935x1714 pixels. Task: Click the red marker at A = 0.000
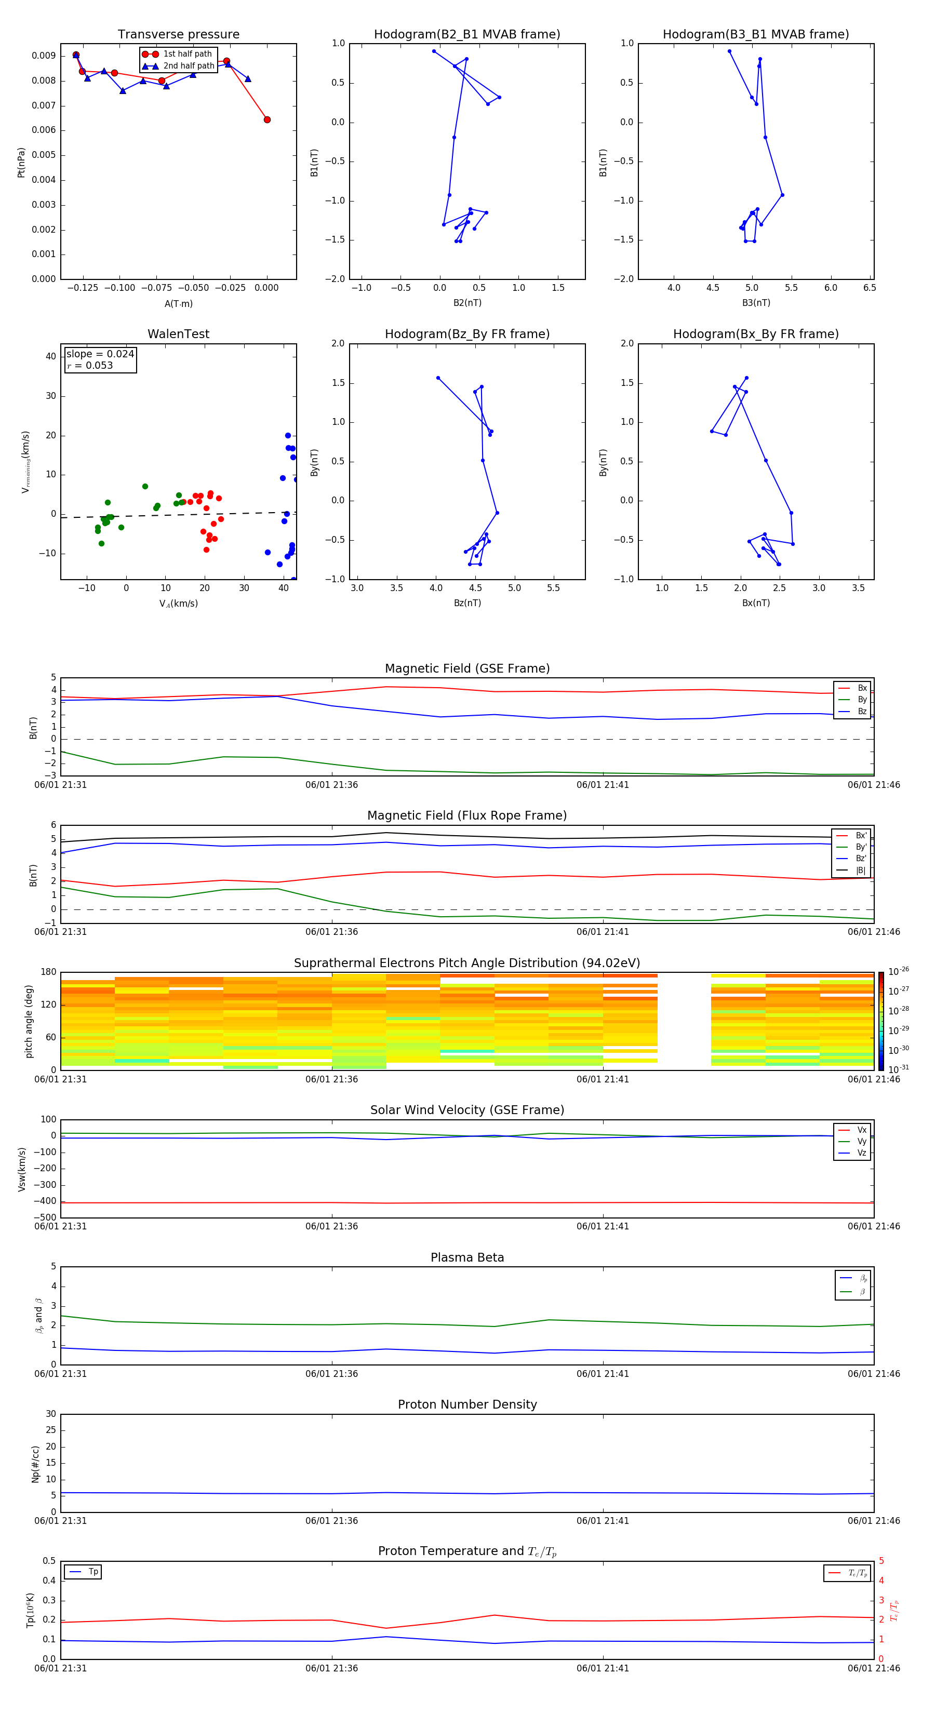pos(267,120)
